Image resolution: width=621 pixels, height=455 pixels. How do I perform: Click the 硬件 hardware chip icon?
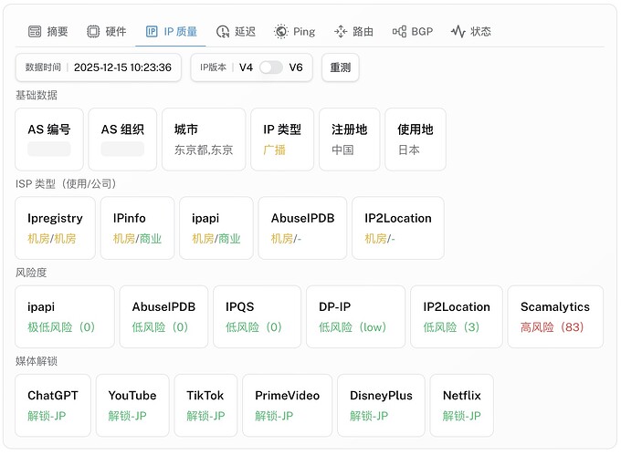(93, 31)
